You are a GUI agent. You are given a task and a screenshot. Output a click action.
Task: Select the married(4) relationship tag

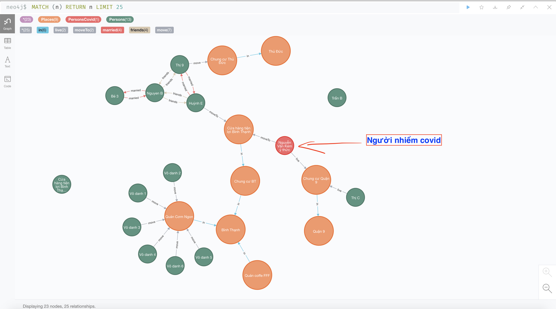pos(112,30)
